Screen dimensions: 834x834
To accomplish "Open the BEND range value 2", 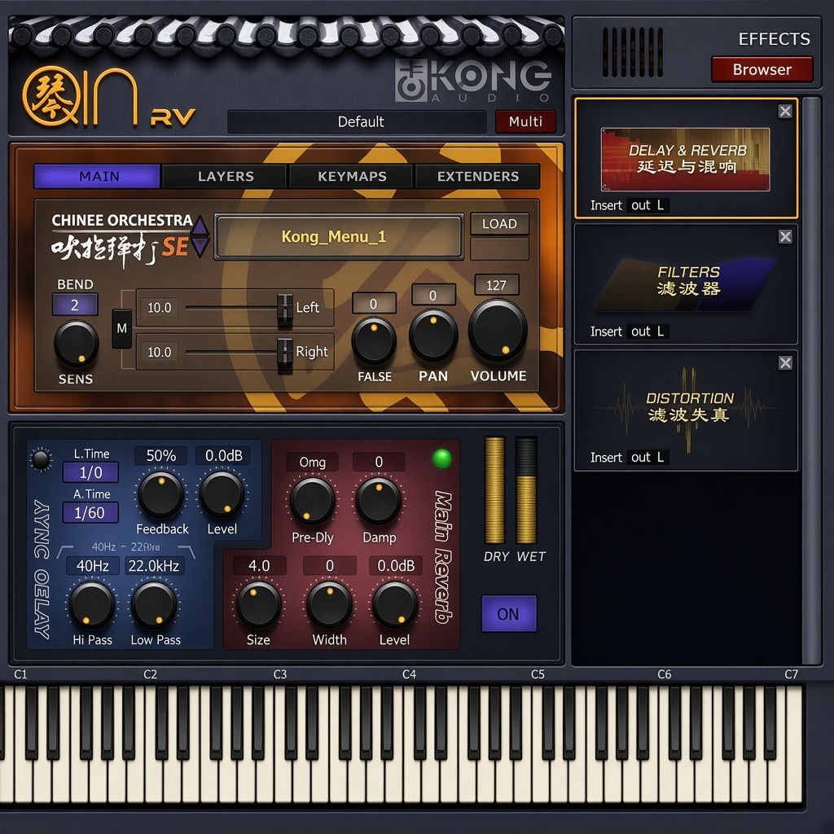I will [x=75, y=305].
